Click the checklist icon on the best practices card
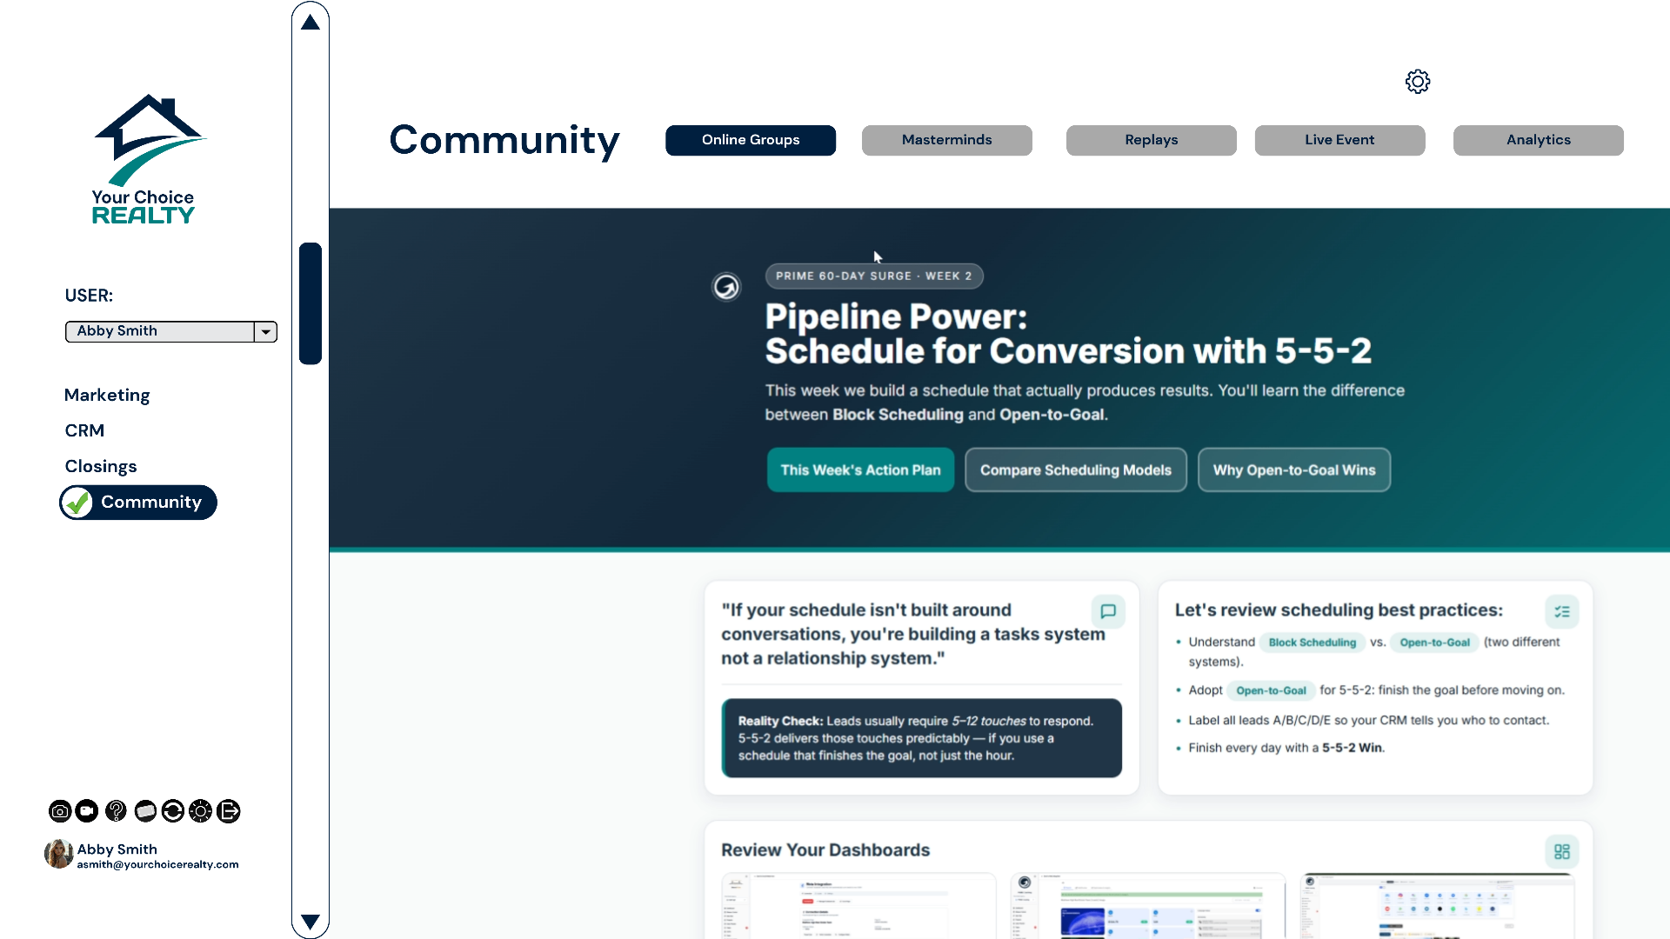 coord(1562,611)
